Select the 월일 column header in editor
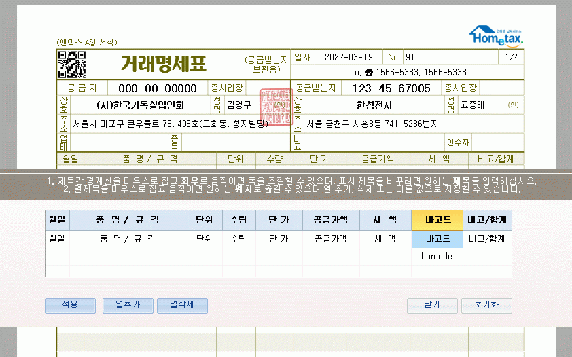This screenshot has width=572, height=357. click(x=57, y=220)
